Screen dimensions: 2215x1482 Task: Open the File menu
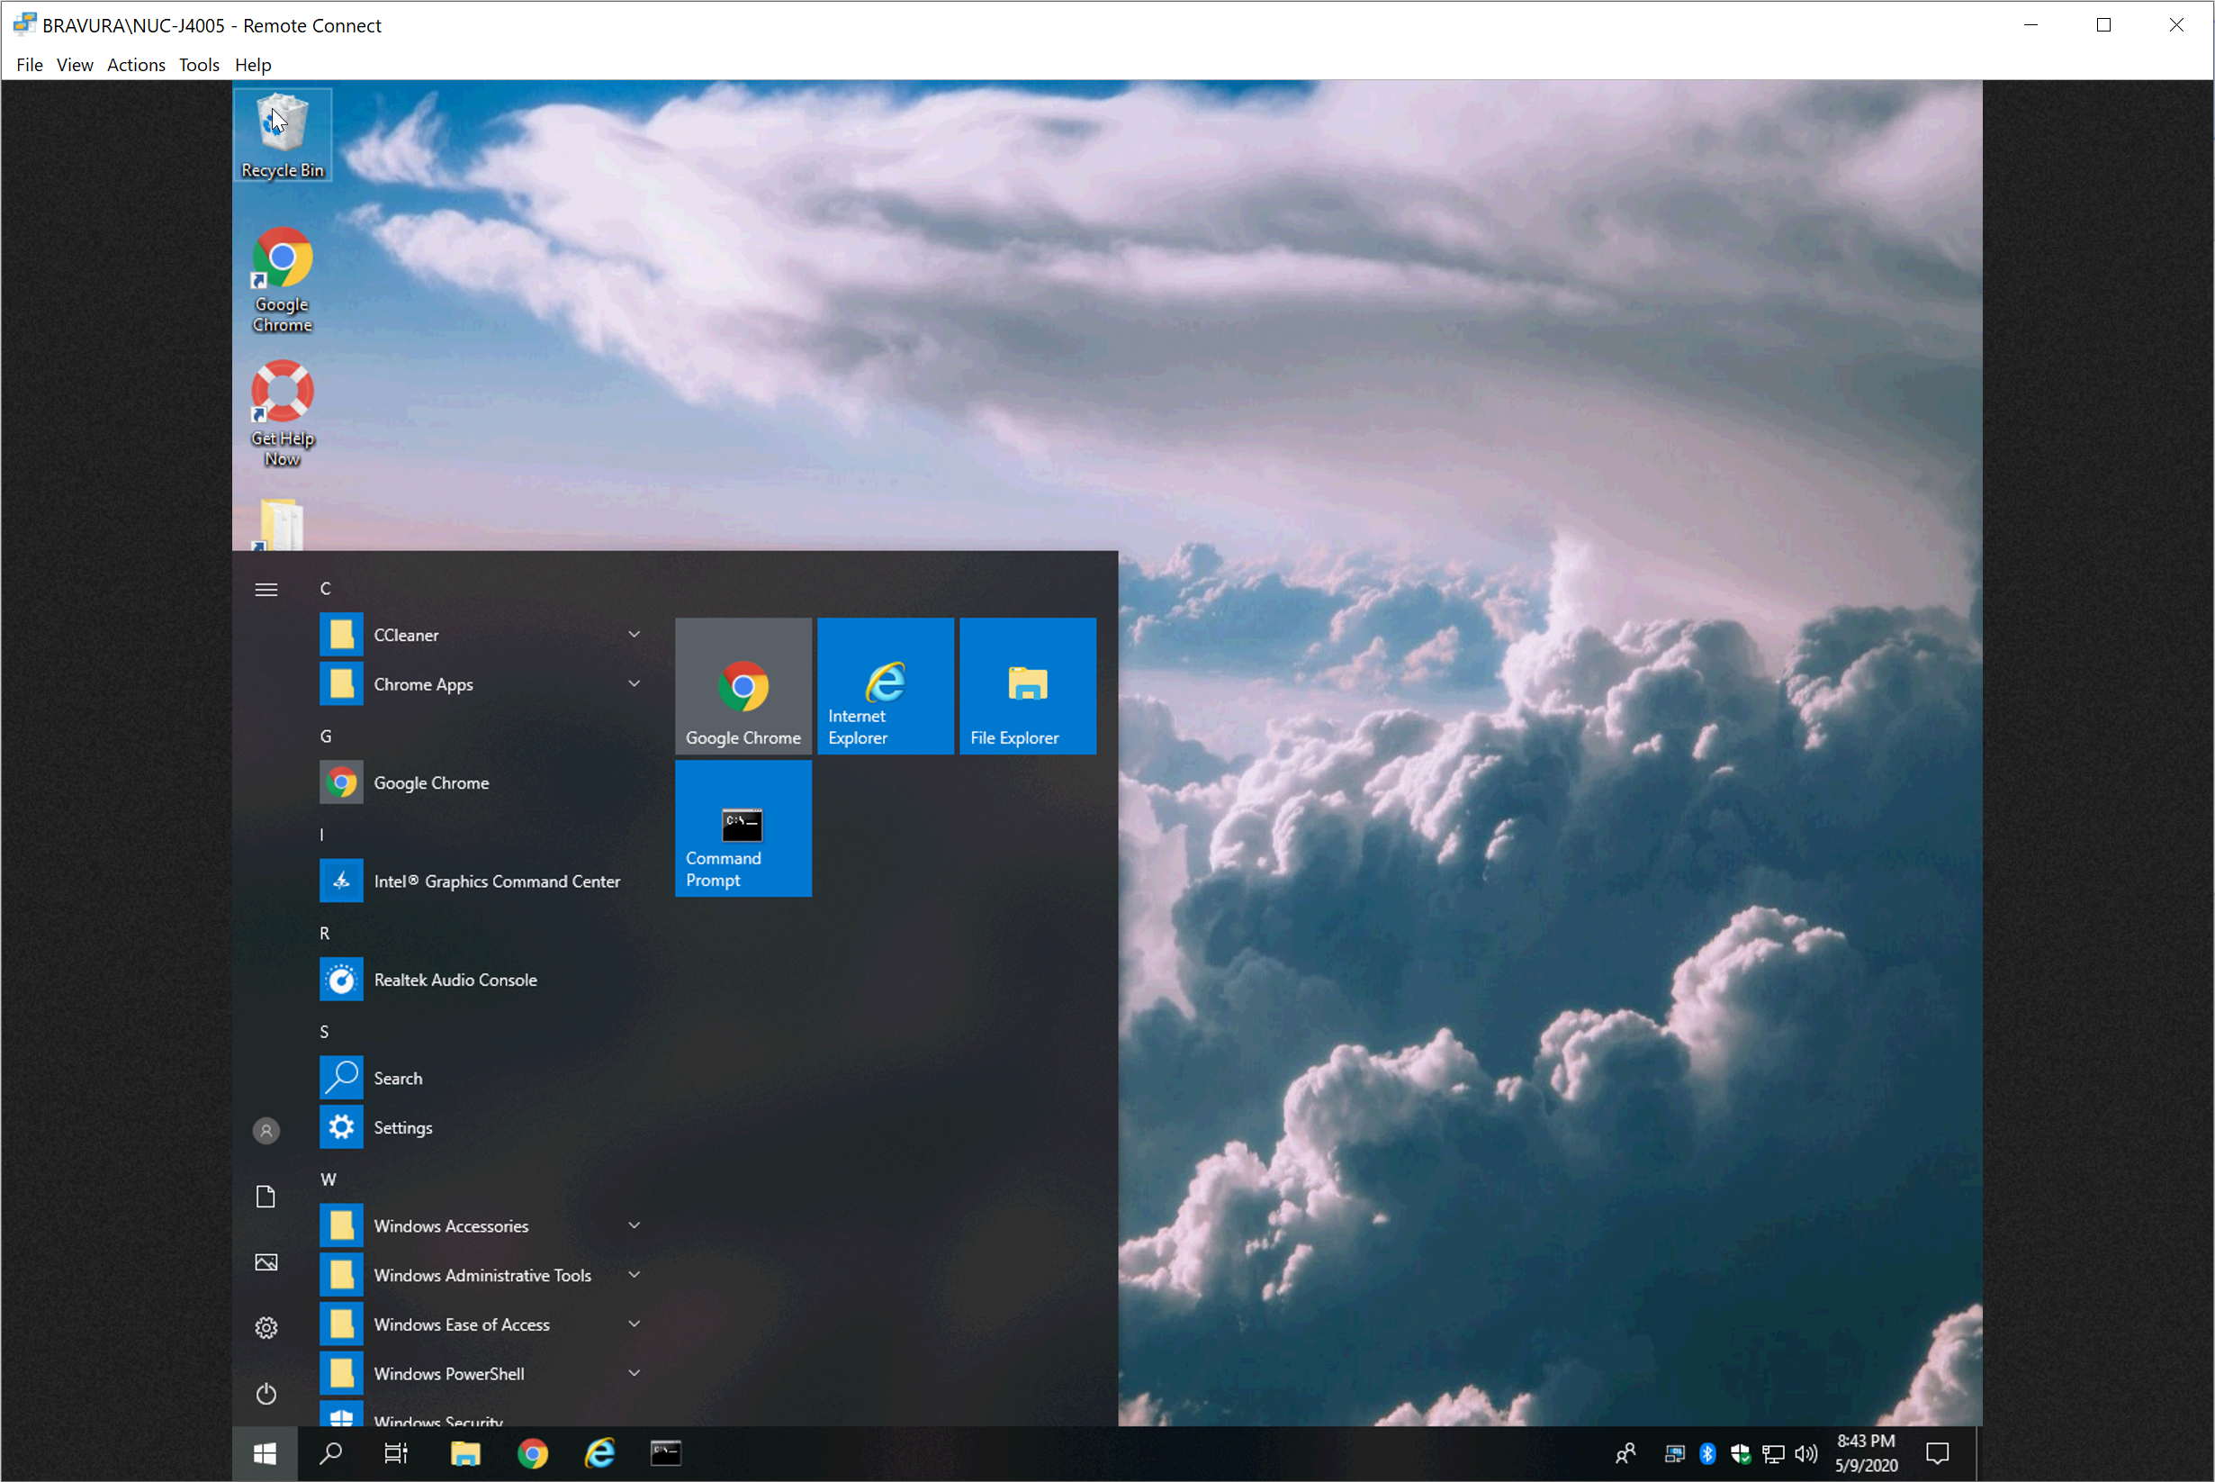click(30, 64)
